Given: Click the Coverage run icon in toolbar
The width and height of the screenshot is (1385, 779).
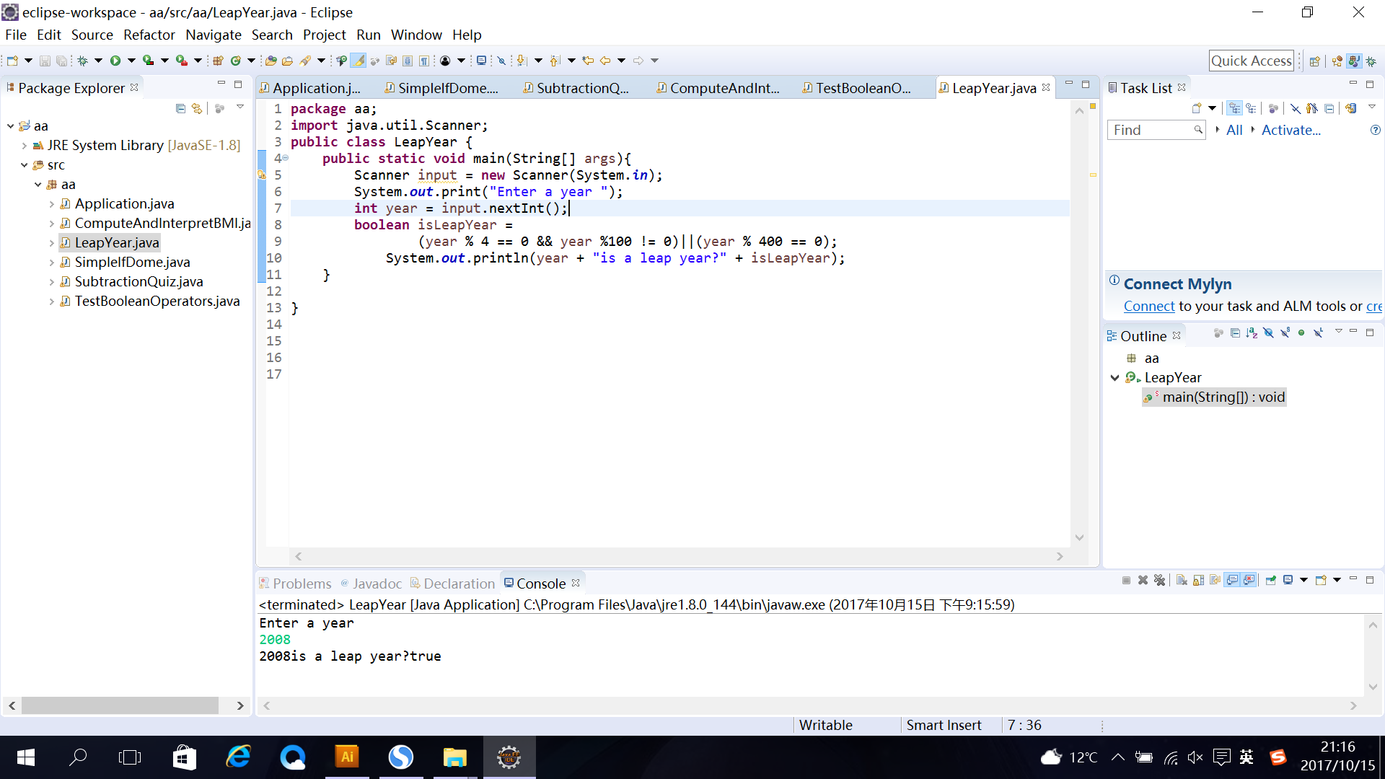Looking at the screenshot, I should pyautogui.click(x=148, y=61).
